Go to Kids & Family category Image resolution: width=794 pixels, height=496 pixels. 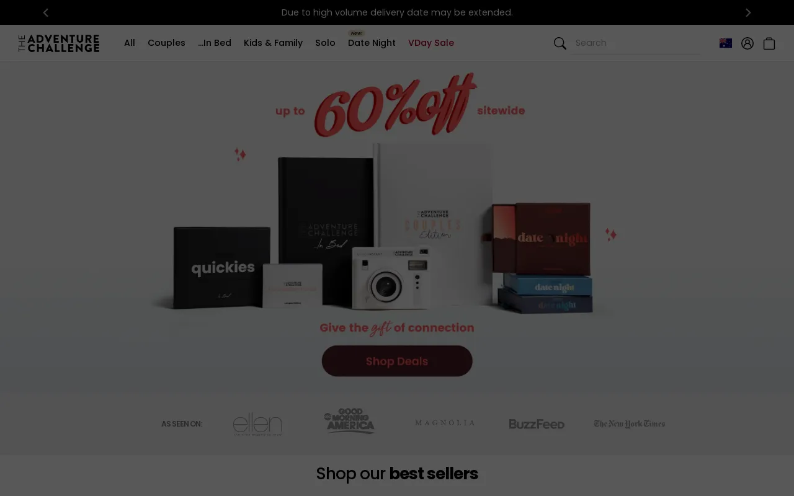273,43
